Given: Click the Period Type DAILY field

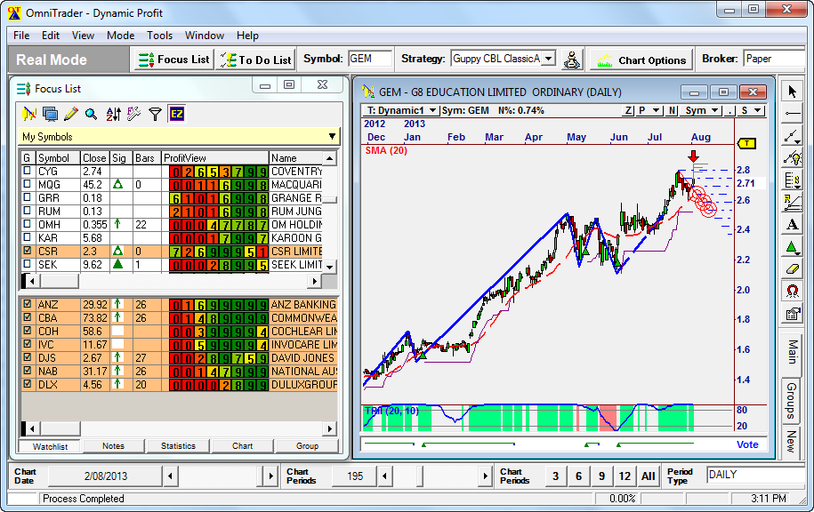Looking at the screenshot, I should coord(757,475).
